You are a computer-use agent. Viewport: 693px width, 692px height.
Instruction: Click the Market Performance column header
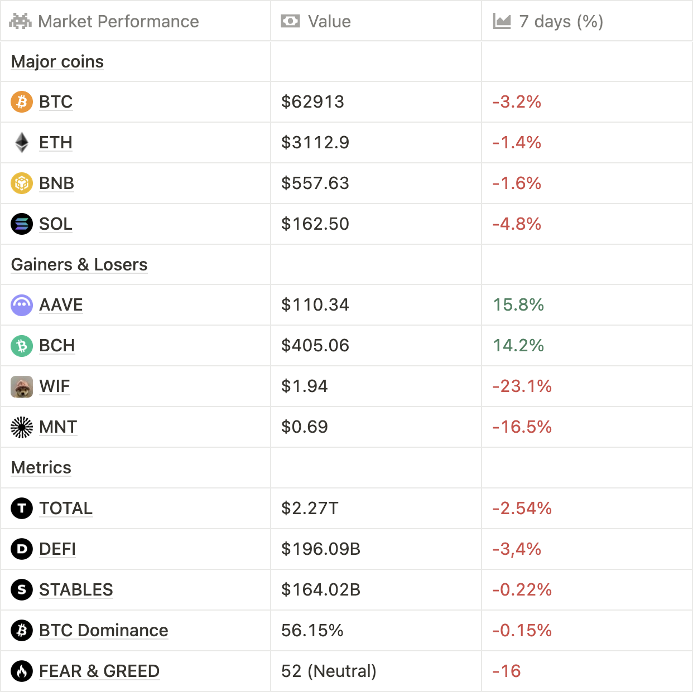[x=118, y=22]
